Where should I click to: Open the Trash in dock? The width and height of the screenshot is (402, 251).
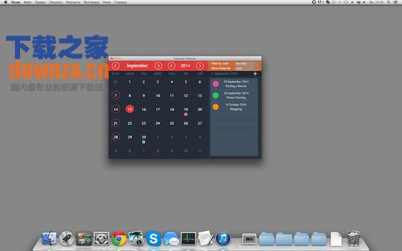(353, 238)
